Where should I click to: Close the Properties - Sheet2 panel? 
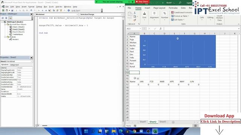coord(31,57)
